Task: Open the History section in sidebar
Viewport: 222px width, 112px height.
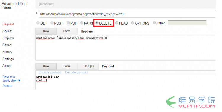Action: pyautogui.click(x=7, y=52)
